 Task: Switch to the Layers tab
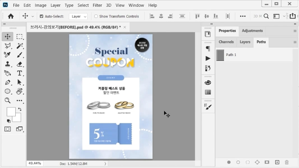coord(245,42)
